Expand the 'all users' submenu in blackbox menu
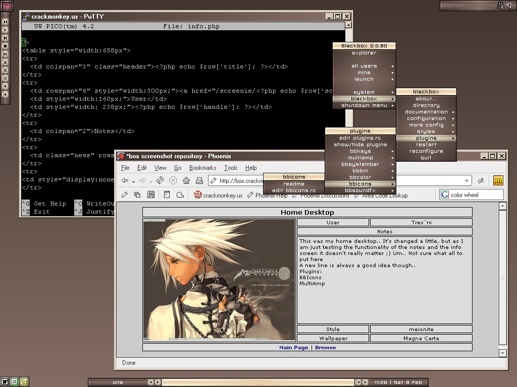This screenshot has width=517, height=387. click(x=365, y=66)
